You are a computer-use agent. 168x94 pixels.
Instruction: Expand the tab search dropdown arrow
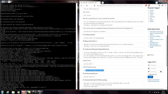coord(156,3)
